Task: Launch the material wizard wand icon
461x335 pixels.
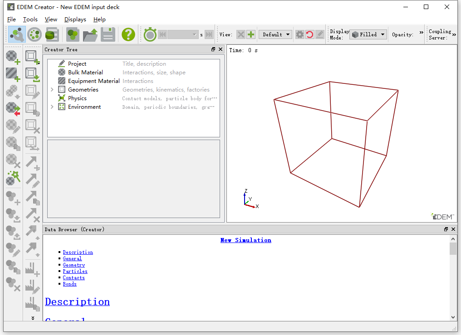Action: coord(13,178)
